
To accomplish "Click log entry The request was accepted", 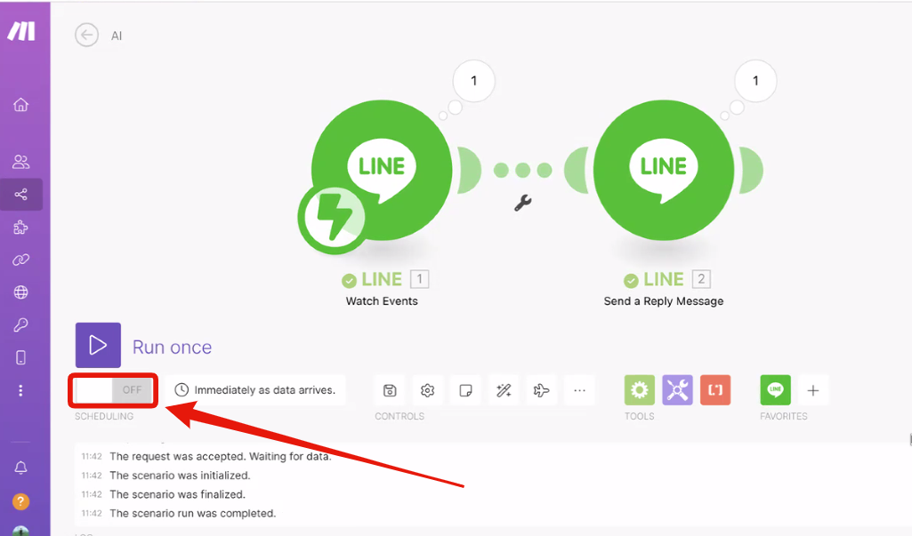I will coord(221,456).
